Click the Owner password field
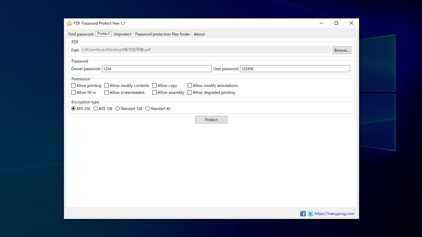422x237 pixels. 157,69
